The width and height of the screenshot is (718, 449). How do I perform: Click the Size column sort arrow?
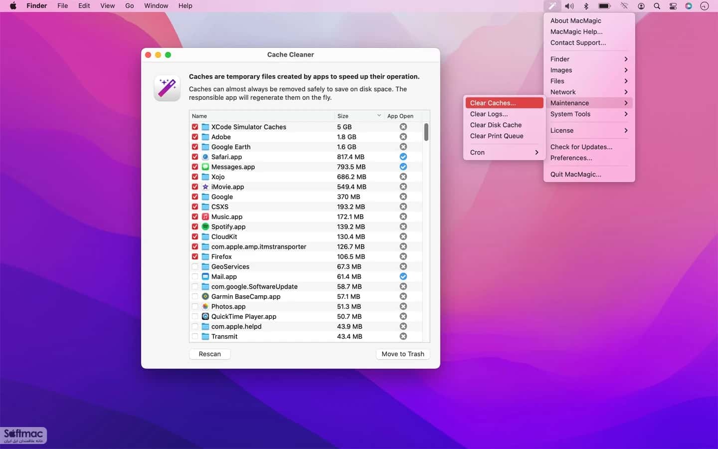[379, 116]
